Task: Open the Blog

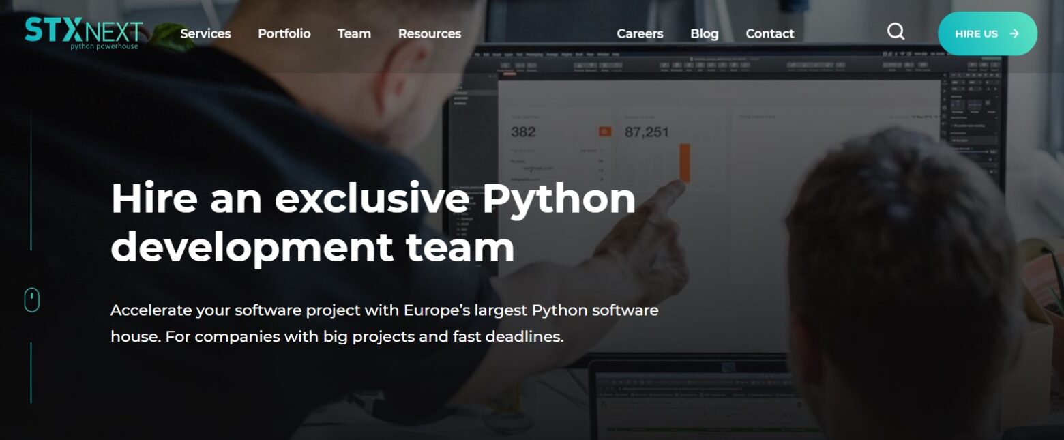Action: tap(704, 33)
